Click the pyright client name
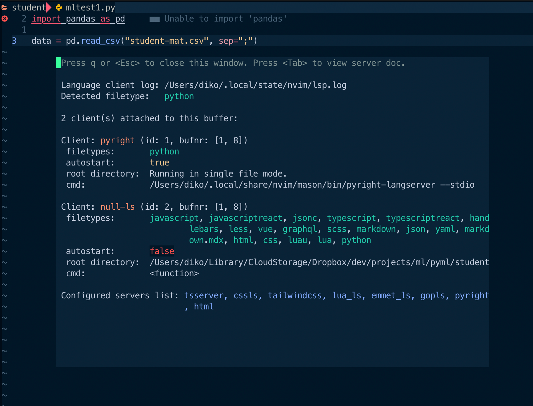533x406 pixels. tap(118, 141)
